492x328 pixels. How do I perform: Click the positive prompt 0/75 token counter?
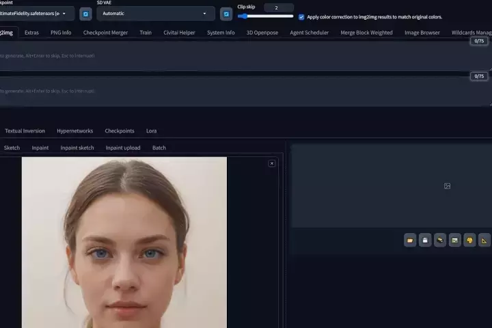coord(479,41)
